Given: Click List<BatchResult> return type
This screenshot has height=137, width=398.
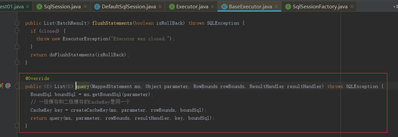Looking at the screenshot, I should 66,23.
